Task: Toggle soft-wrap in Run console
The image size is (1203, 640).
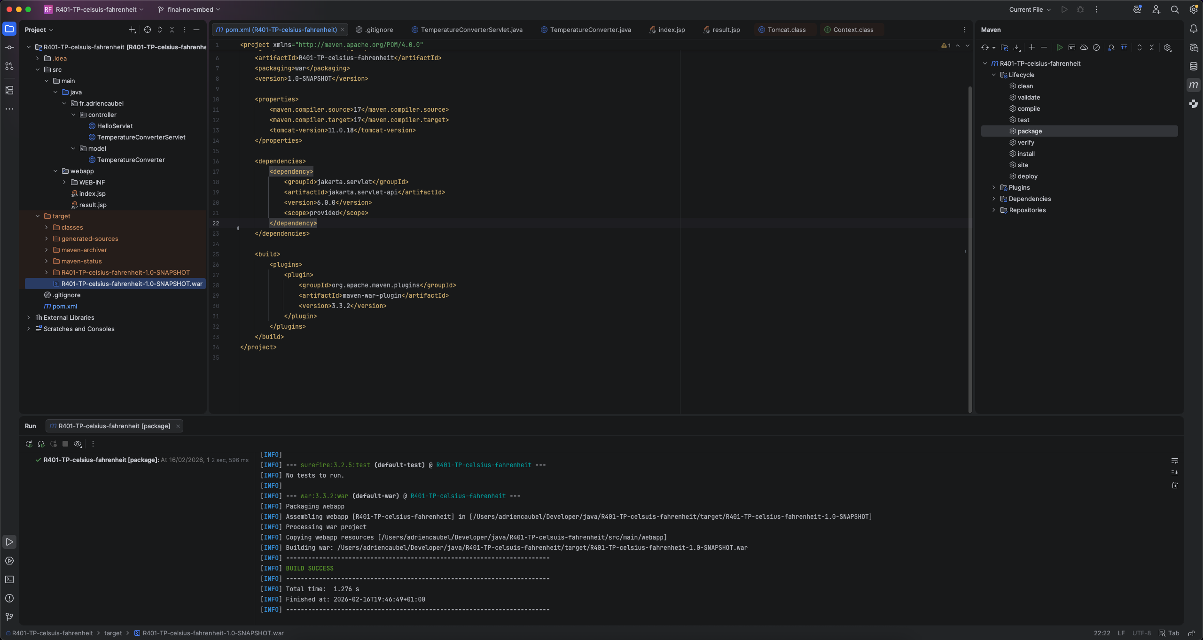Action: pos(1174,461)
